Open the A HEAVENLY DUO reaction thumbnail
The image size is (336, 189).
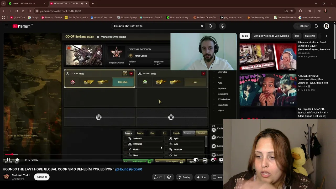point(268,90)
